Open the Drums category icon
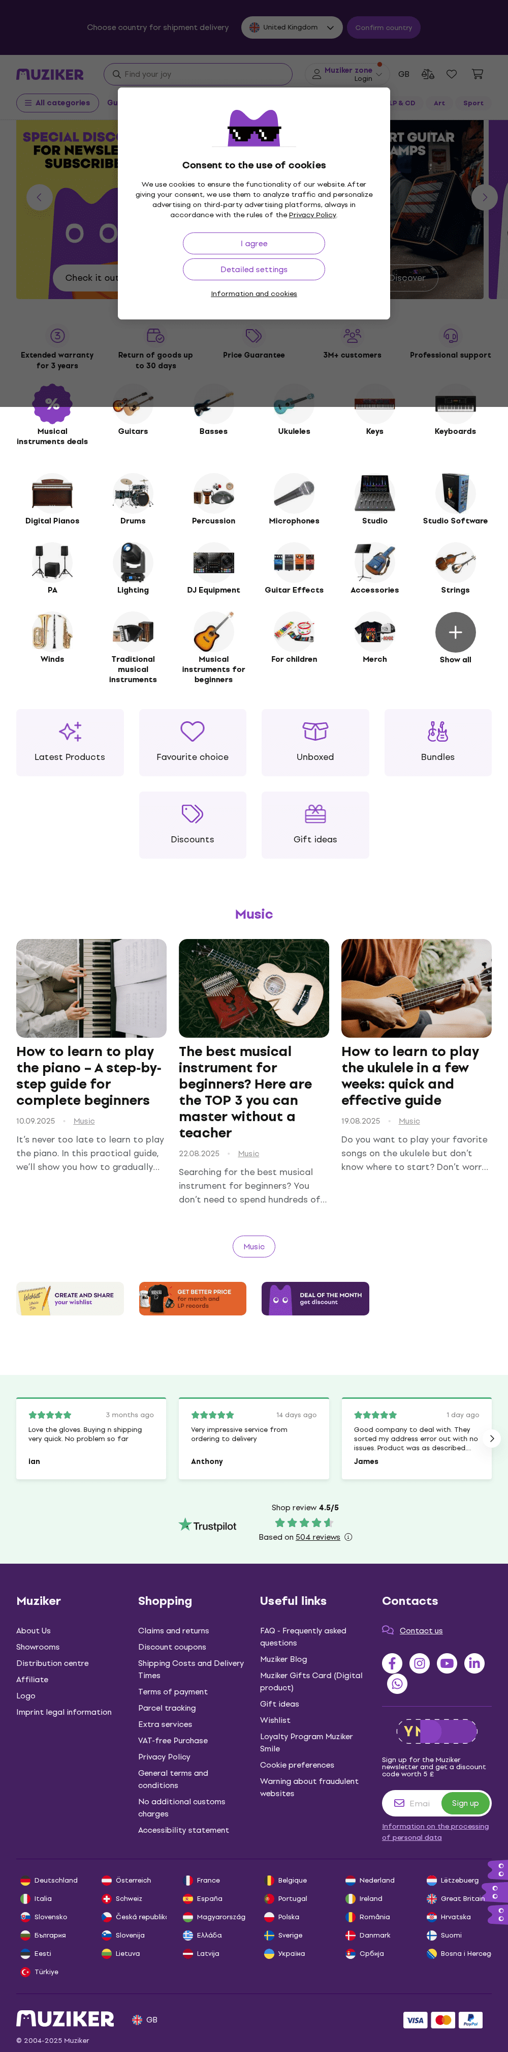 coord(133,493)
